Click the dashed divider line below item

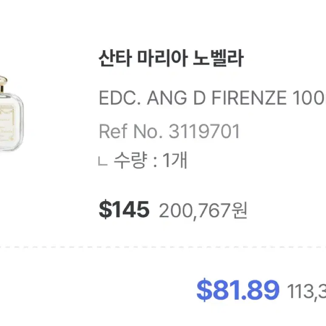(x=163, y=247)
